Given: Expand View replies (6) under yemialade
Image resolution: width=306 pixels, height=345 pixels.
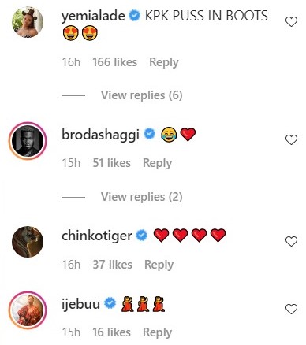Looking at the screenshot, I should 142,95.
